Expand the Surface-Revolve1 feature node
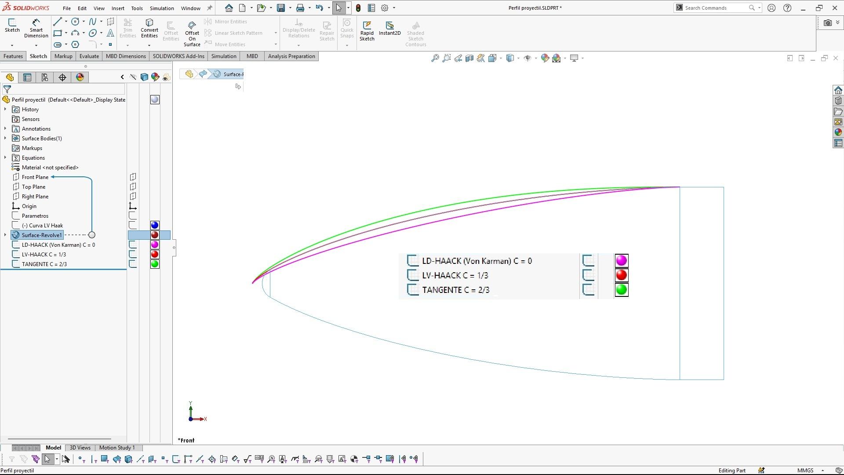Viewport: 844px width, 475px height. pos(5,235)
